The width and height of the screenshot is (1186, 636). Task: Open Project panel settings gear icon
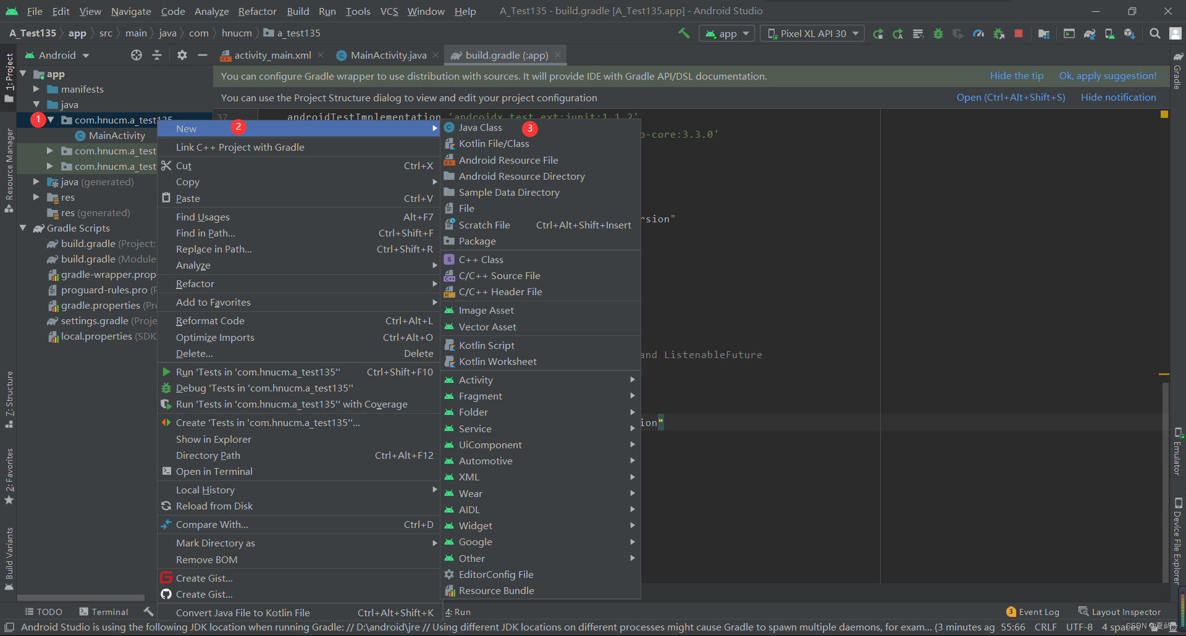(182, 55)
